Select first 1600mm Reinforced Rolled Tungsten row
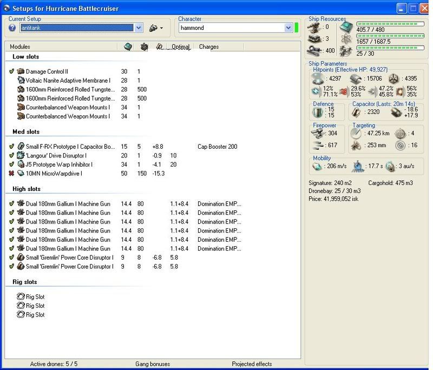The width and height of the screenshot is (433, 370). pyautogui.click(x=70, y=89)
